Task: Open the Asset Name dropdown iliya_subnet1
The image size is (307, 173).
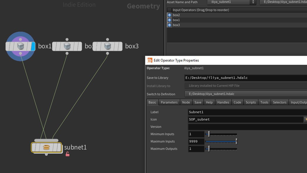Action: [x=232, y=2]
